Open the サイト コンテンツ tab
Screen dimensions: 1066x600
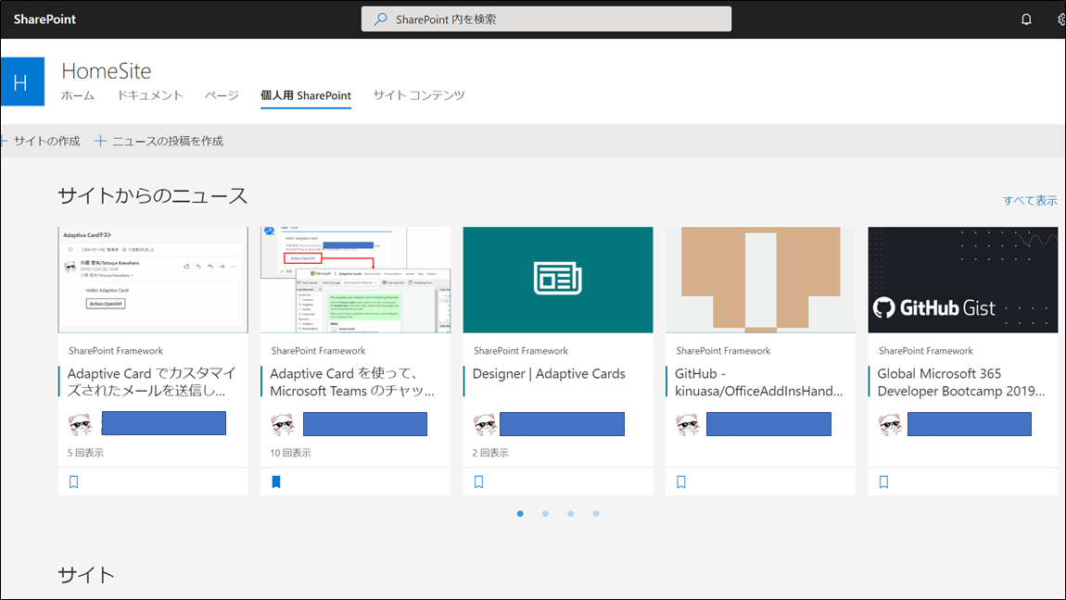tap(419, 95)
